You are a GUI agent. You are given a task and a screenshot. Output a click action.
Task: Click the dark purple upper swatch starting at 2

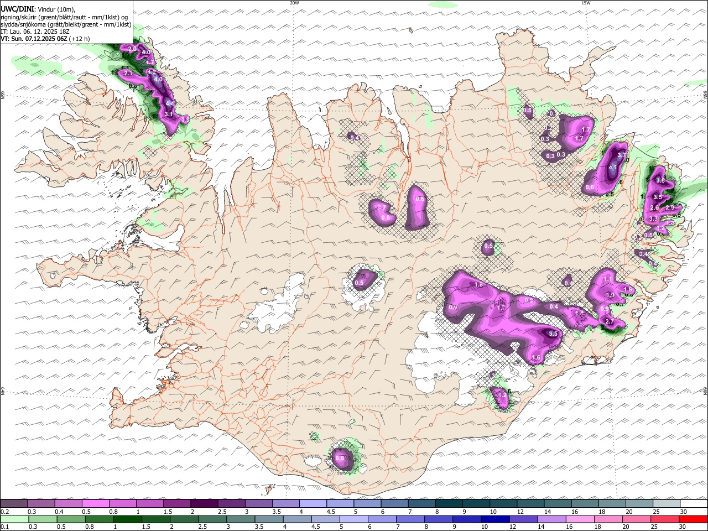204,504
